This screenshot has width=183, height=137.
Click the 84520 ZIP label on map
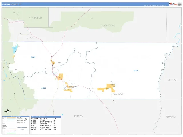[x=136, y=71]
